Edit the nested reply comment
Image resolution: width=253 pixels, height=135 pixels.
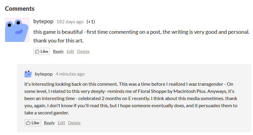(x=61, y=123)
